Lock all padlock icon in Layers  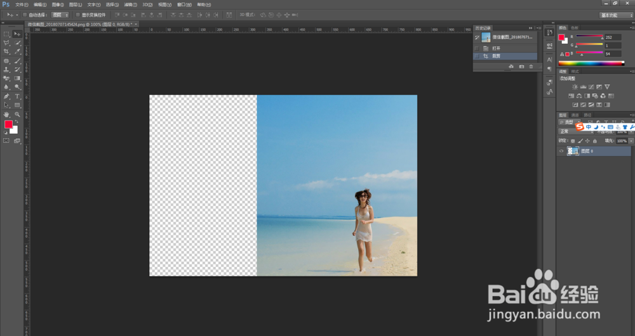click(595, 141)
